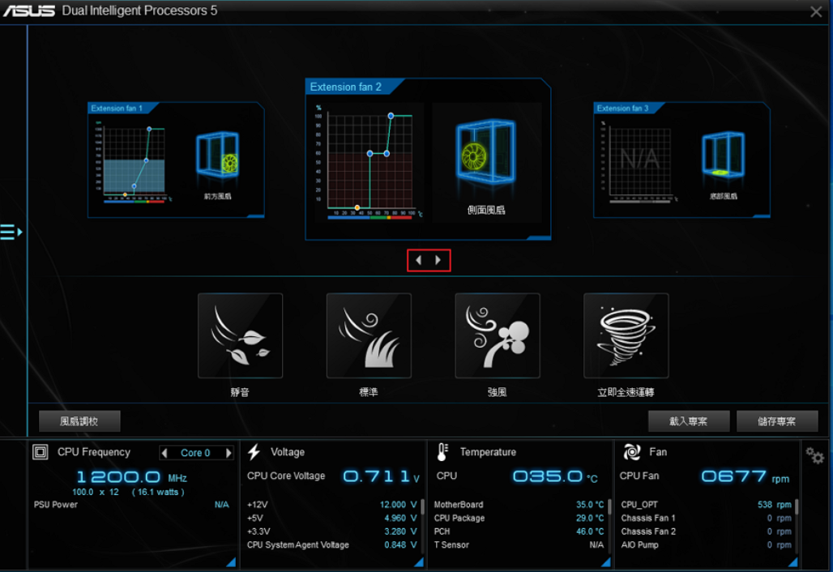Select the Extension fan 3 card
833x572 pixels.
681,160
